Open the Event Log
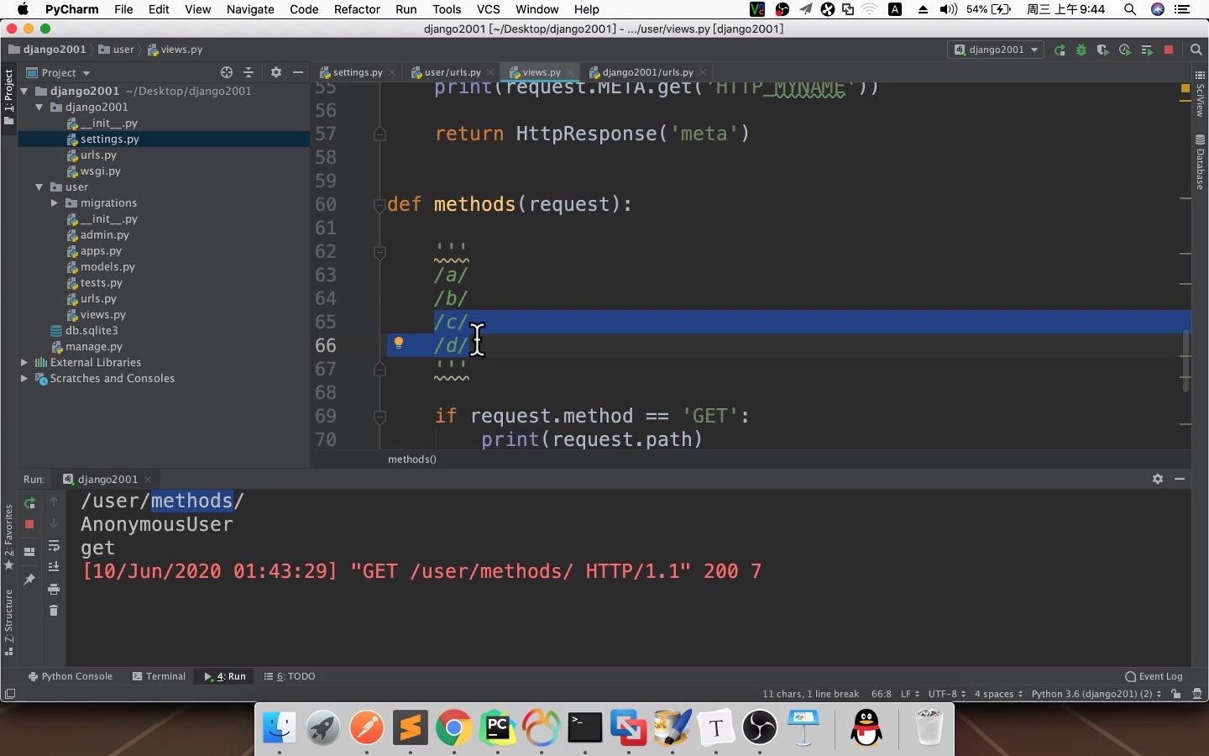Viewport: 1209px width, 756px height. tap(1154, 676)
